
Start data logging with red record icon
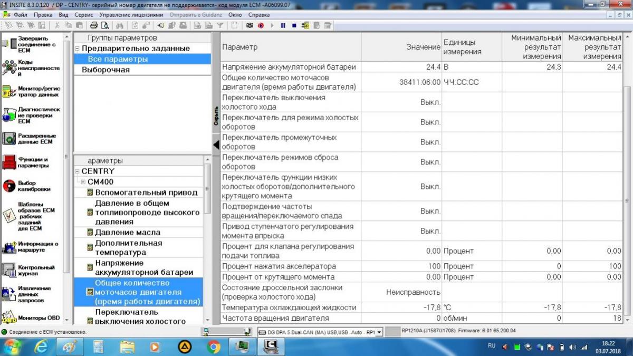[x=261, y=25]
